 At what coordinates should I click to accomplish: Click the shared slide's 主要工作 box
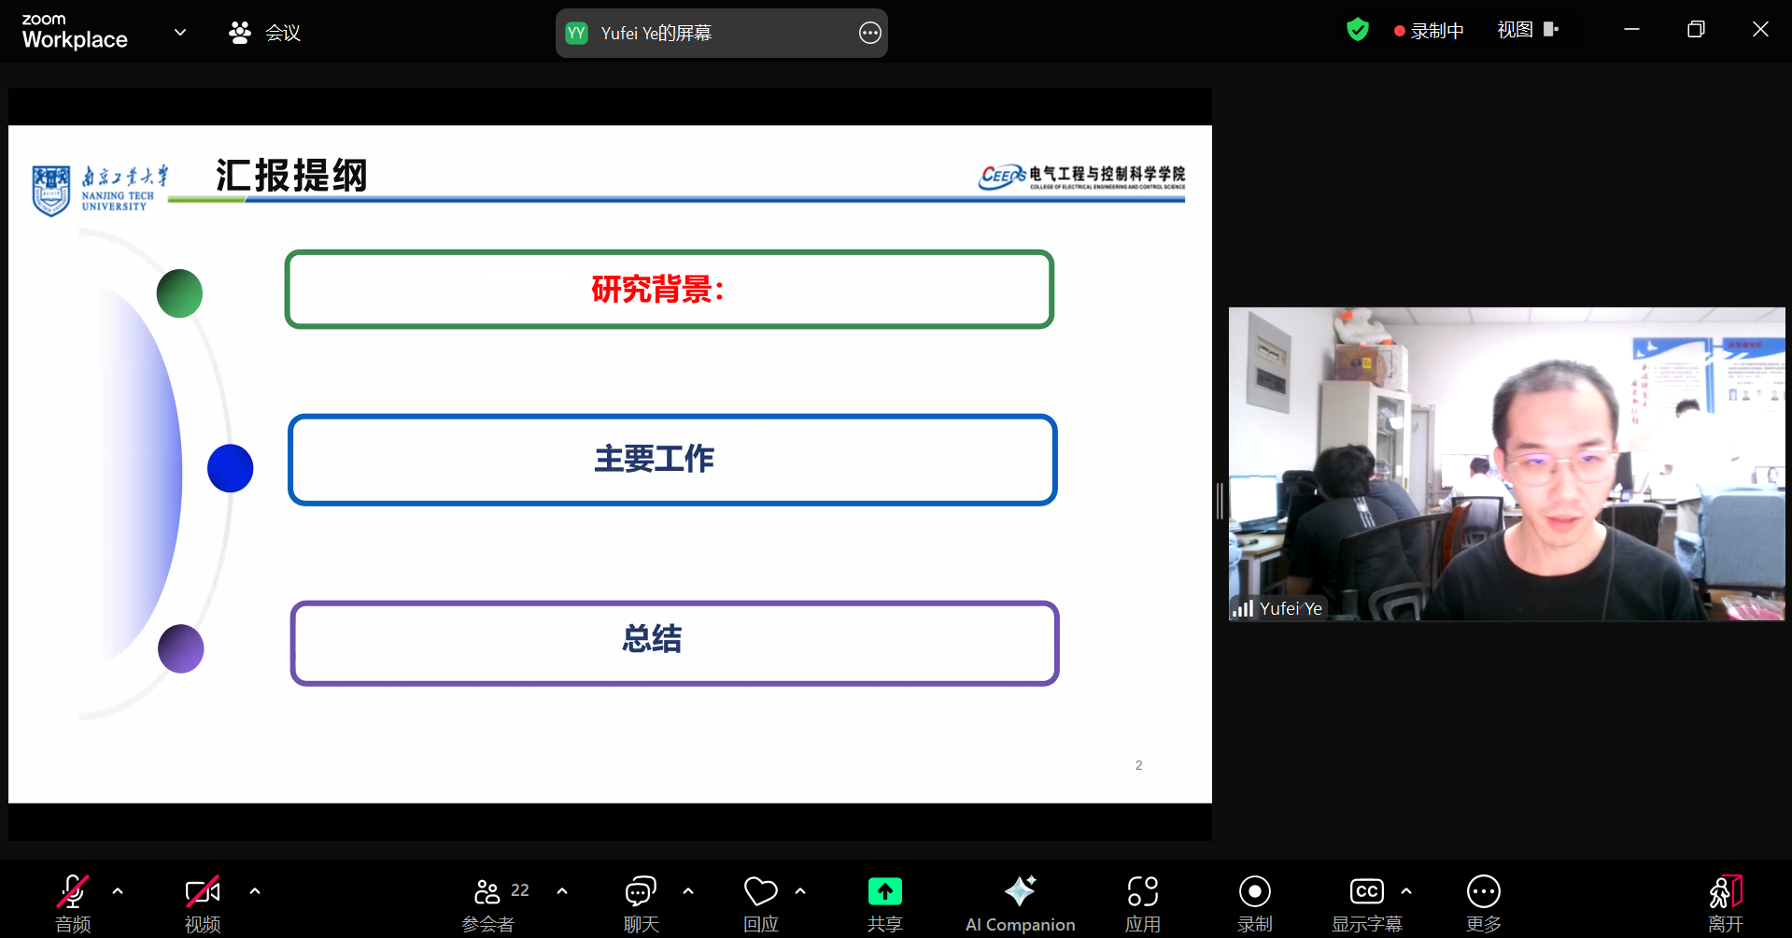pos(672,460)
